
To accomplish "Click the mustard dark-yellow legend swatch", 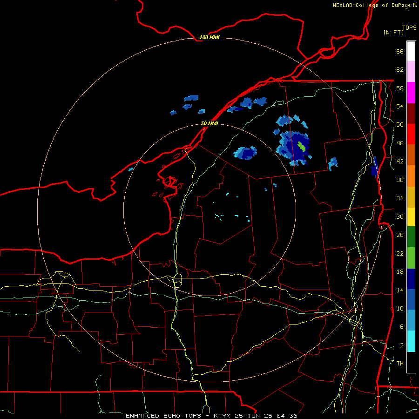I will (411, 196).
